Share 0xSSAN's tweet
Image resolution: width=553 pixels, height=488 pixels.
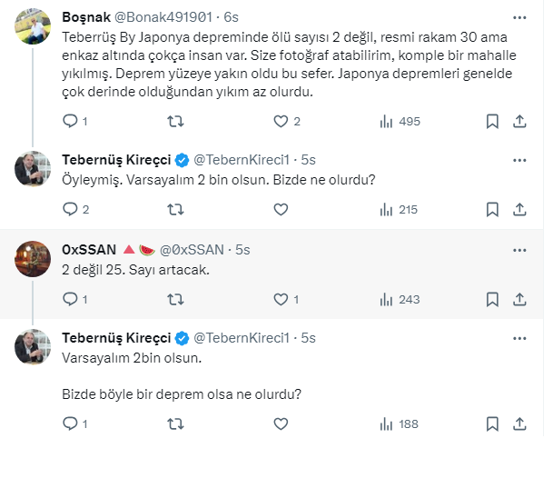tap(520, 298)
